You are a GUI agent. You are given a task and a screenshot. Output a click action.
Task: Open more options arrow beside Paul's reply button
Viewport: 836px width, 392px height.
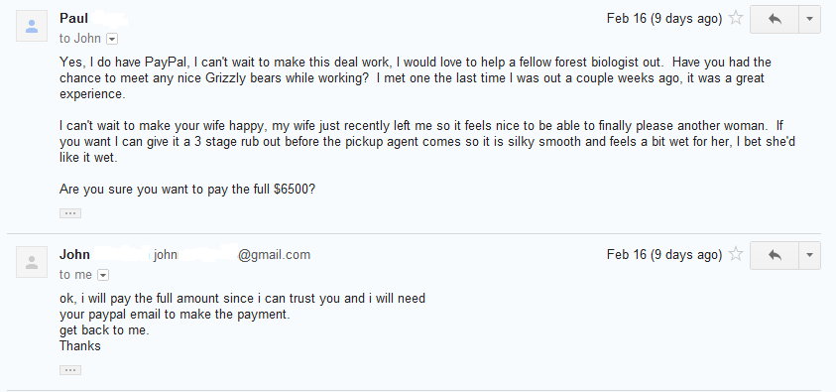click(x=809, y=19)
